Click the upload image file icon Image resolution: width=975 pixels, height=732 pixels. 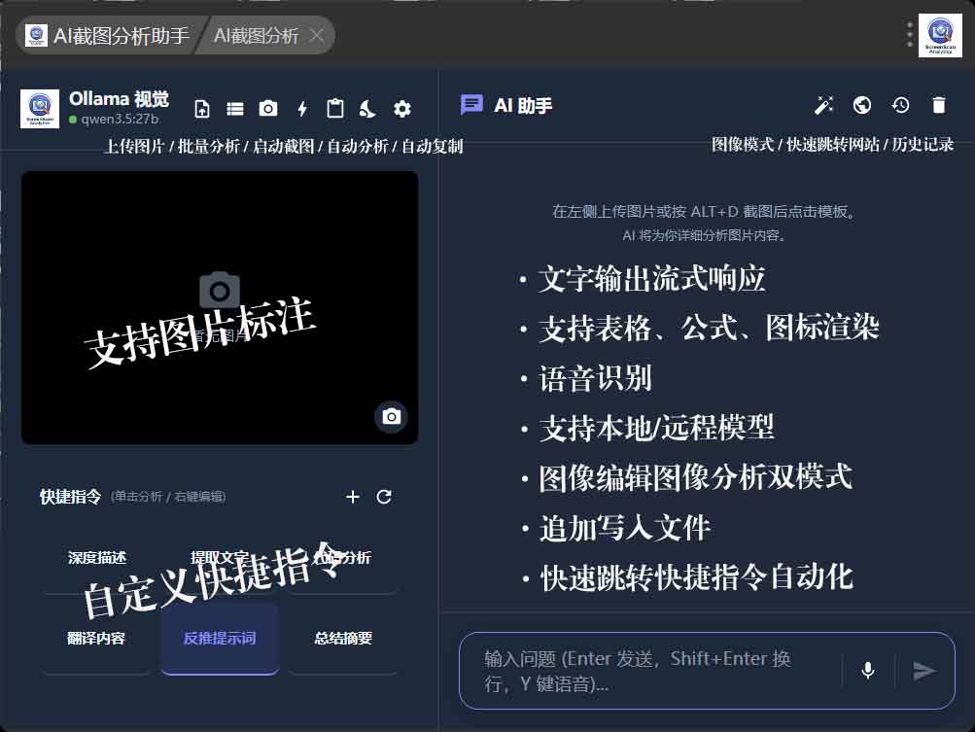202,109
